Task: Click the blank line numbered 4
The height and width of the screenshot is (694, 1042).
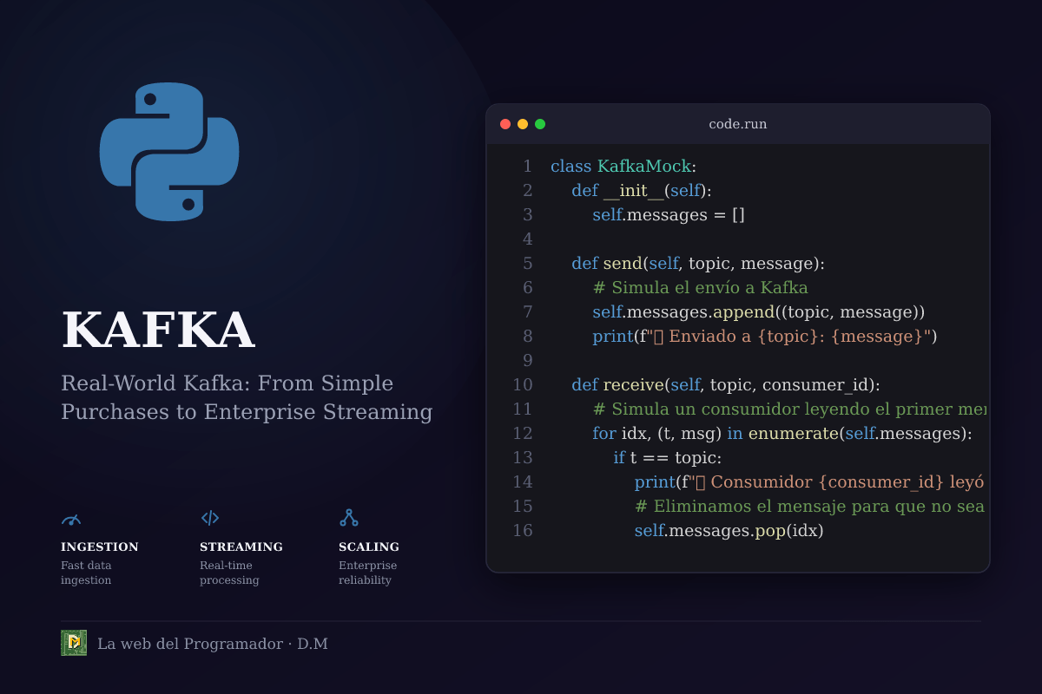Action: click(527, 239)
